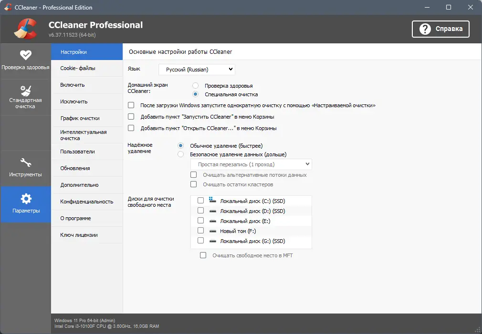This screenshot has height=334, width=482.
Task: Open the Язык language dropdown
Action: coord(197,70)
